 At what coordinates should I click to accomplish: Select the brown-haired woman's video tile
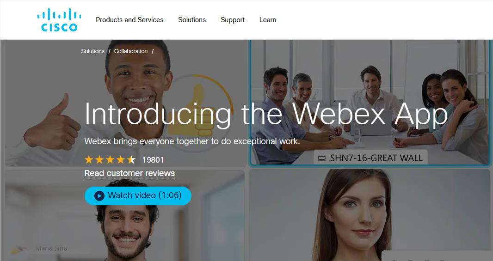click(370, 215)
